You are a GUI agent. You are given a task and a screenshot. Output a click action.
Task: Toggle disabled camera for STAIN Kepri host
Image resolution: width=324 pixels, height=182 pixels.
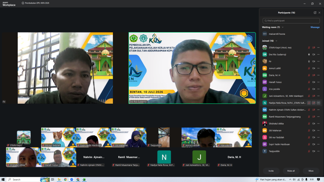click(314, 48)
